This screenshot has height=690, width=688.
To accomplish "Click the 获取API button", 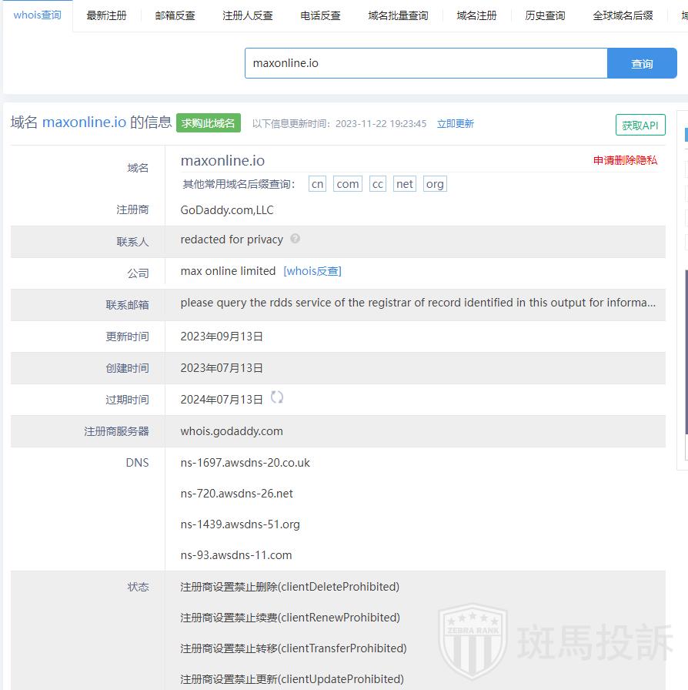I will coord(640,125).
